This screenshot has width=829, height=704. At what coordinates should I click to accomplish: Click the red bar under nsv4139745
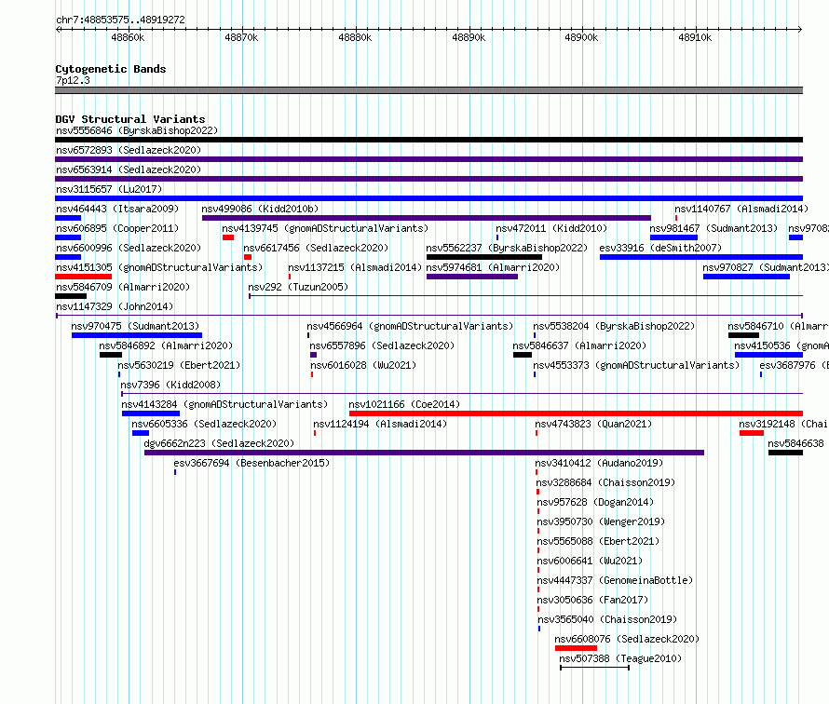pyautogui.click(x=228, y=237)
